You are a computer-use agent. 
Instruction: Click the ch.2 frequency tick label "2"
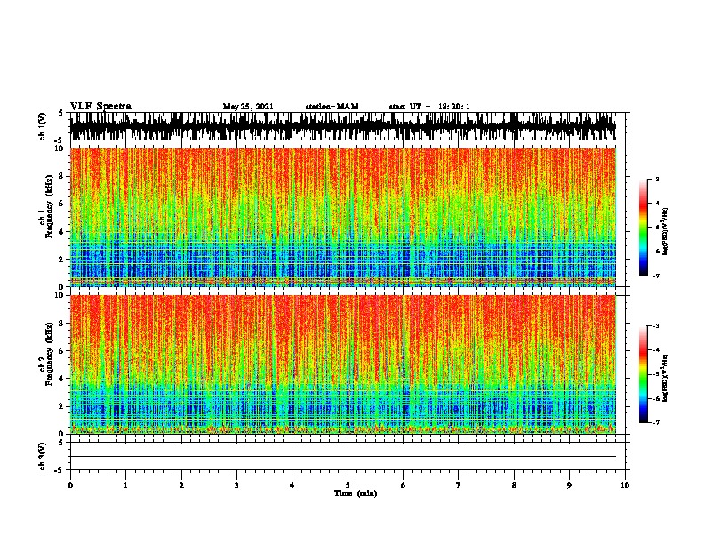coord(61,406)
